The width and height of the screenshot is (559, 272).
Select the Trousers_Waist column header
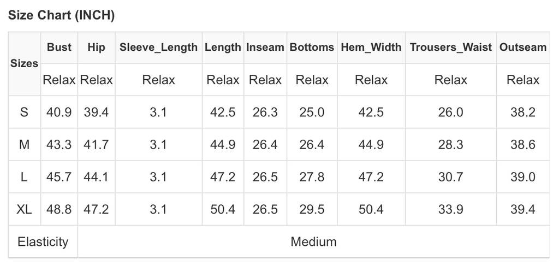(450, 47)
